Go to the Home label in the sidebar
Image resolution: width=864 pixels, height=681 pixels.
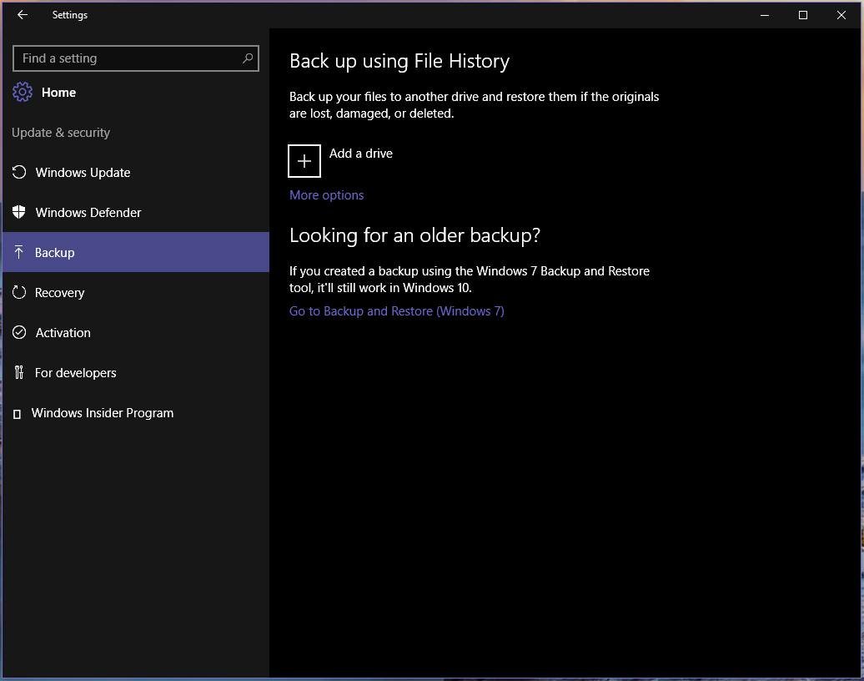point(58,93)
